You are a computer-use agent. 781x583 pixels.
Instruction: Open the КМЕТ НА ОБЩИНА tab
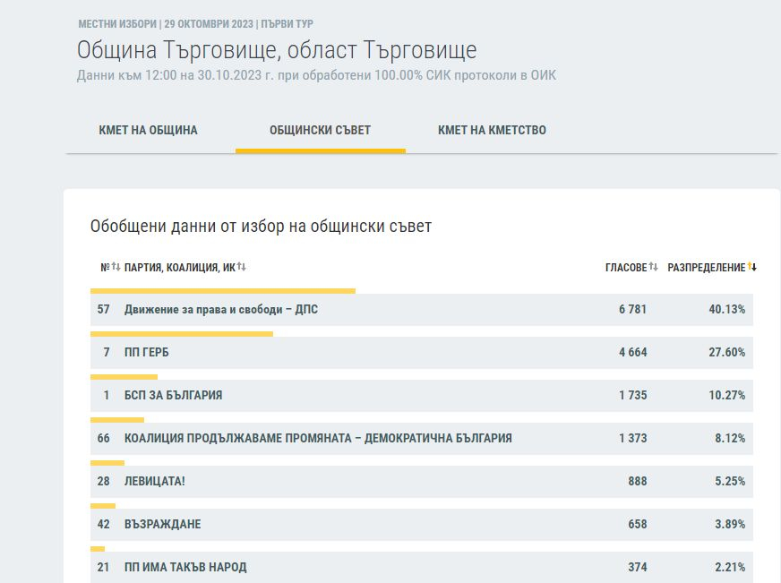point(148,131)
